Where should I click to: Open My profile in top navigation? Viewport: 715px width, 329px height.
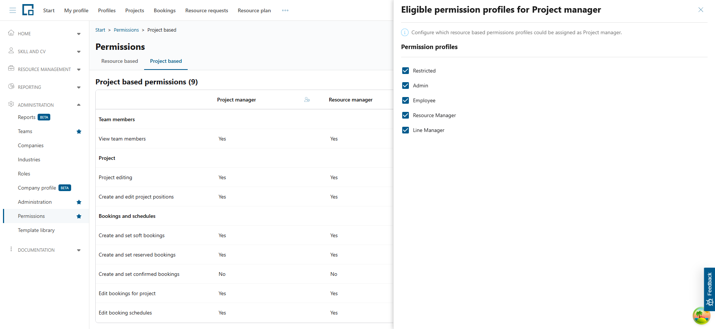76,10
